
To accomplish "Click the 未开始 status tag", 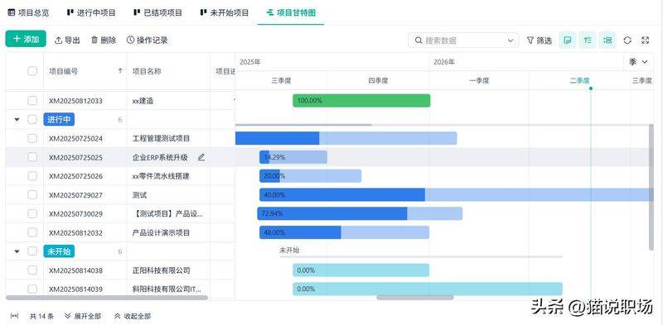I will pyautogui.click(x=59, y=251).
